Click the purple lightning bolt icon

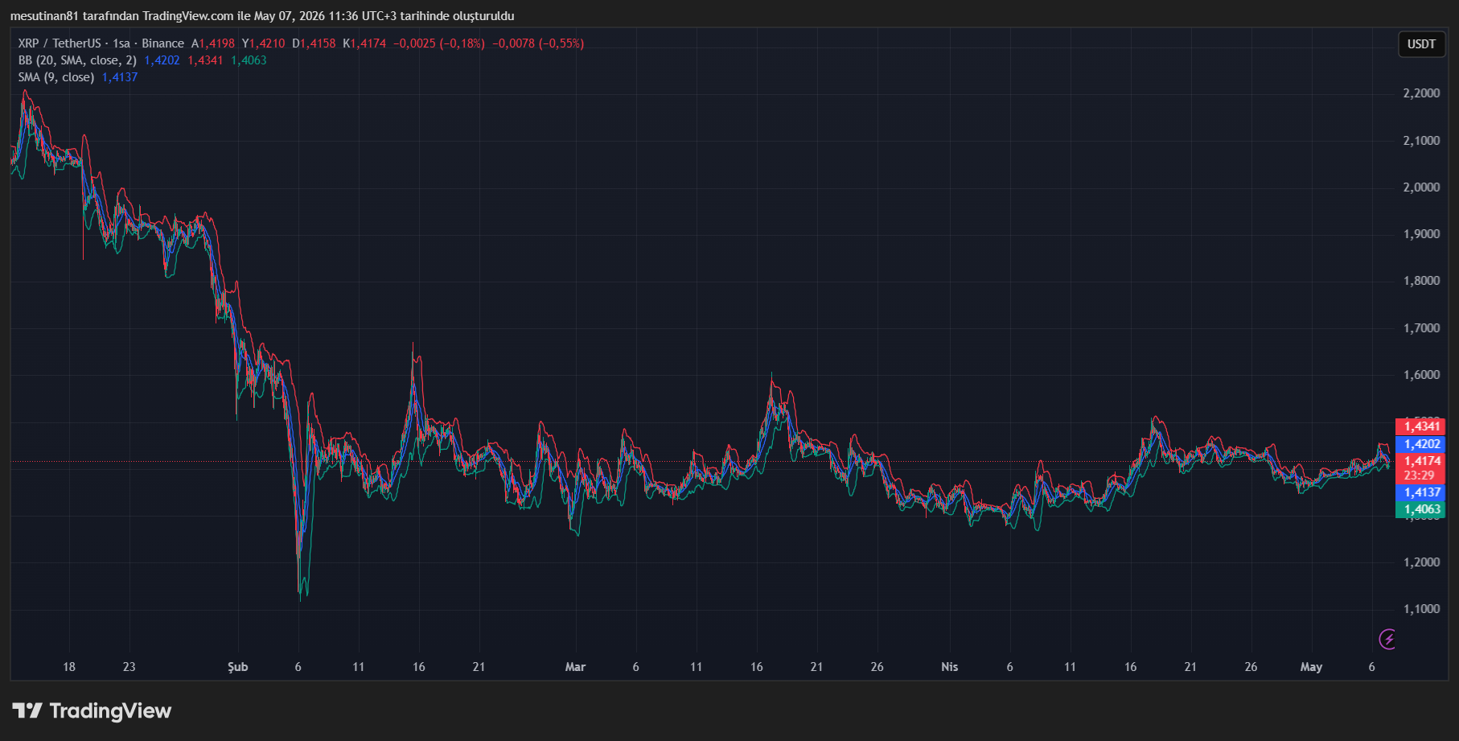(1388, 639)
